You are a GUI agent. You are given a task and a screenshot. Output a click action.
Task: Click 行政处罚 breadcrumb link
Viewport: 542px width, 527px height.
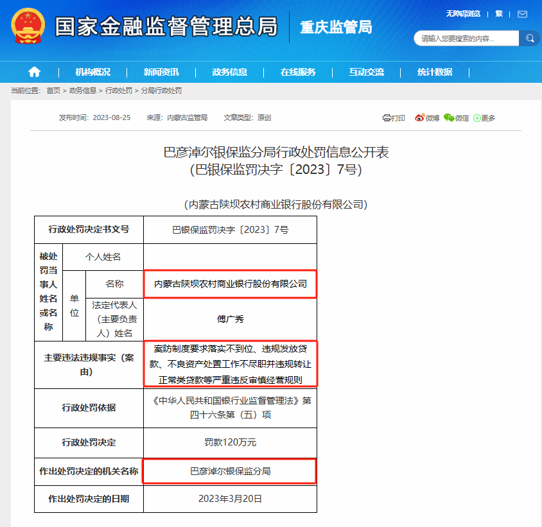point(119,91)
